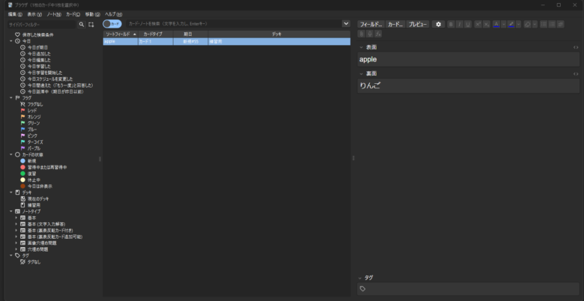This screenshot has width=584, height=301.
Task: Click the underline formatting icon
Action: (x=468, y=24)
